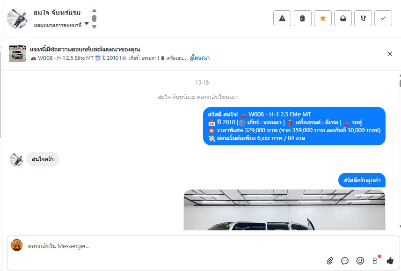Image resolution: width=401 pixels, height=271 pixels.
Task: Open สมใจ จันทร์แรม profile picture in header
Action: click(17, 18)
